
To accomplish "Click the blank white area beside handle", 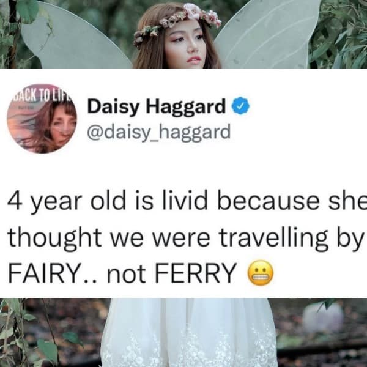I will click(297, 132).
